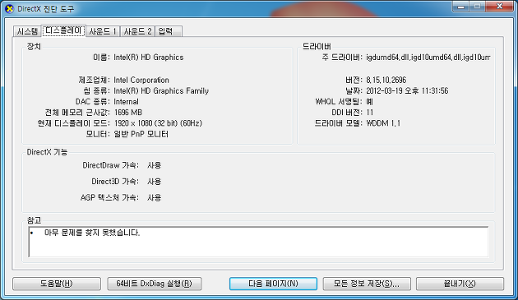Click DDI 버전 value 11
The width and height of the screenshot is (518, 300).
[370, 113]
